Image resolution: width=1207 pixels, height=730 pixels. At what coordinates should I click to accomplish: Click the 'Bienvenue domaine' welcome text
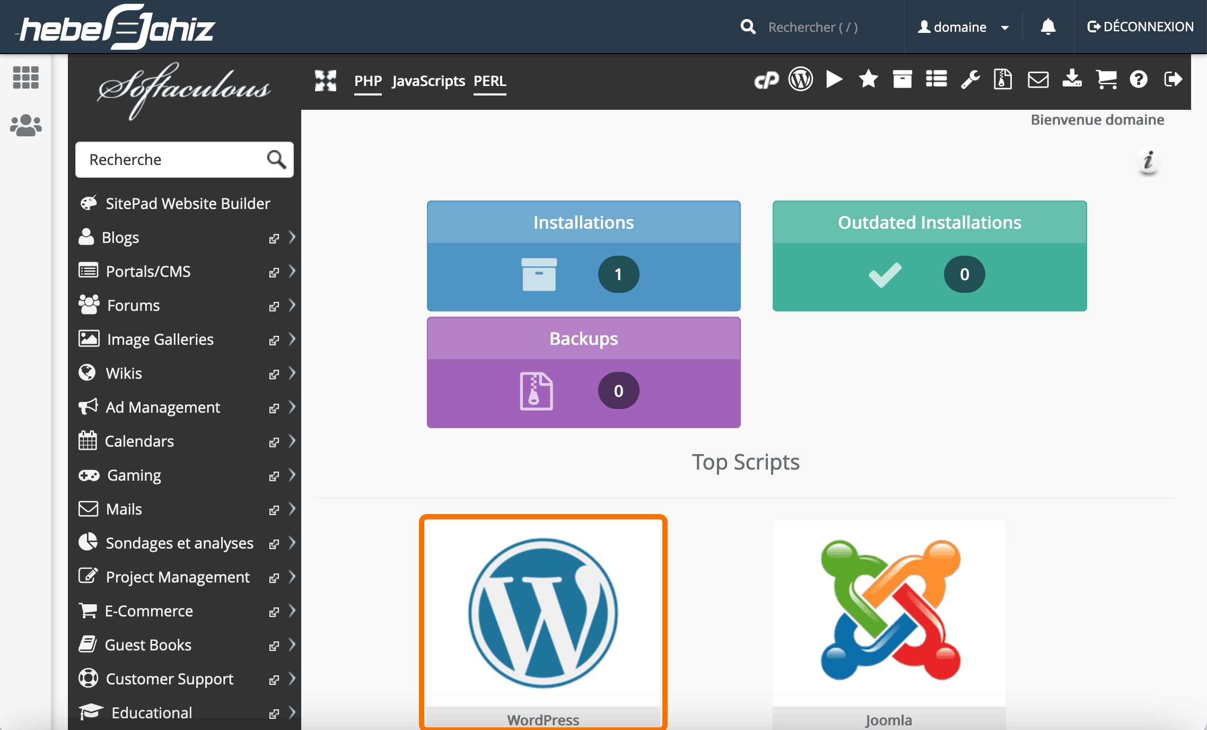pyautogui.click(x=1097, y=120)
